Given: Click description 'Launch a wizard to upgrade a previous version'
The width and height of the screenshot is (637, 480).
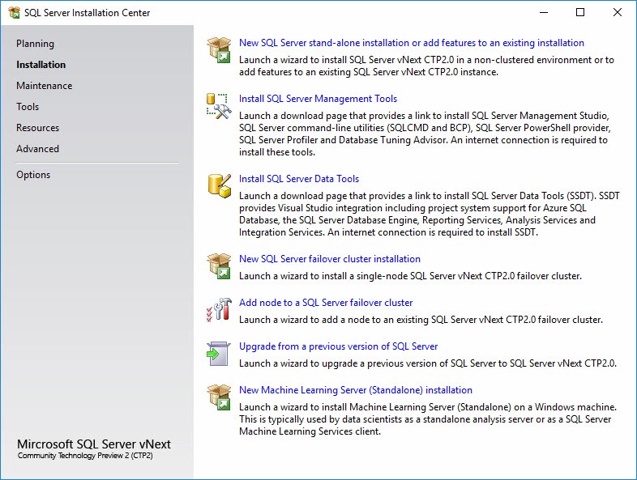Looking at the screenshot, I should (x=428, y=363).
